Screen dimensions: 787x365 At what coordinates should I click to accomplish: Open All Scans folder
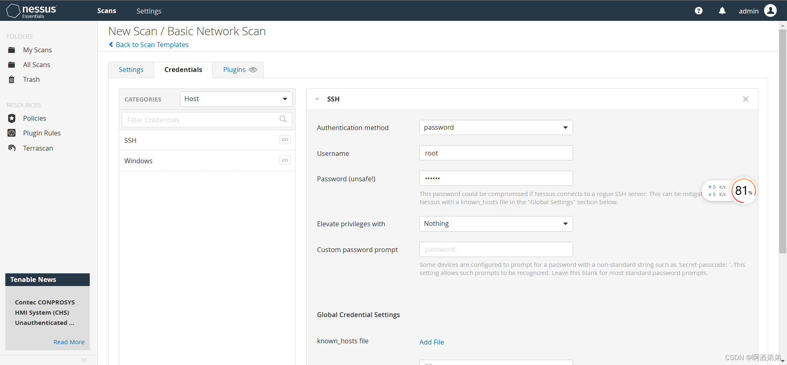click(x=36, y=65)
